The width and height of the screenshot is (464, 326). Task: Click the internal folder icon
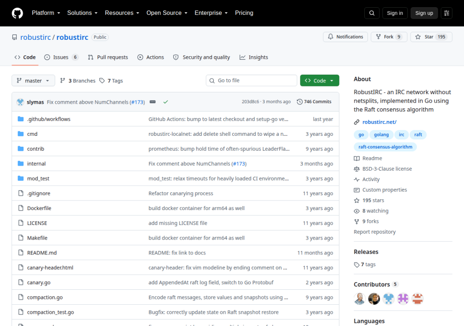tap(20, 163)
